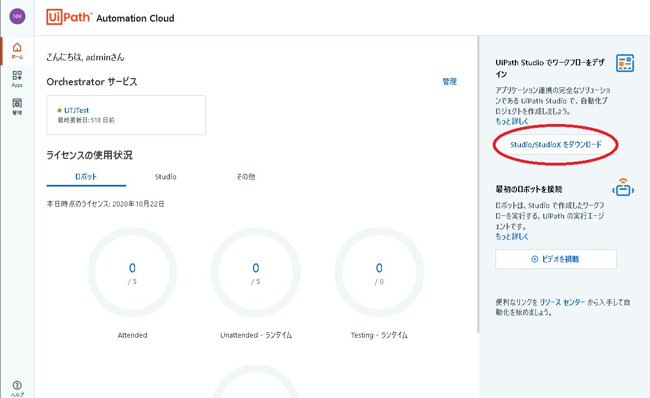Click the main panel vertical scrollbar
This screenshot has height=398, width=650.
tap(478, 184)
